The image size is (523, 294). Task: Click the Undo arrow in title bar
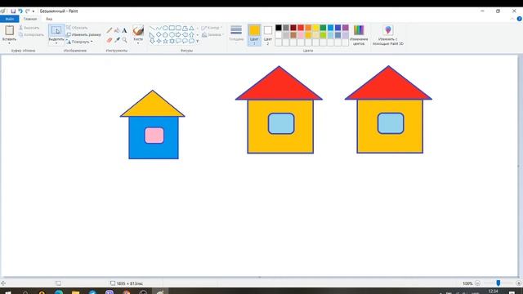(x=20, y=11)
